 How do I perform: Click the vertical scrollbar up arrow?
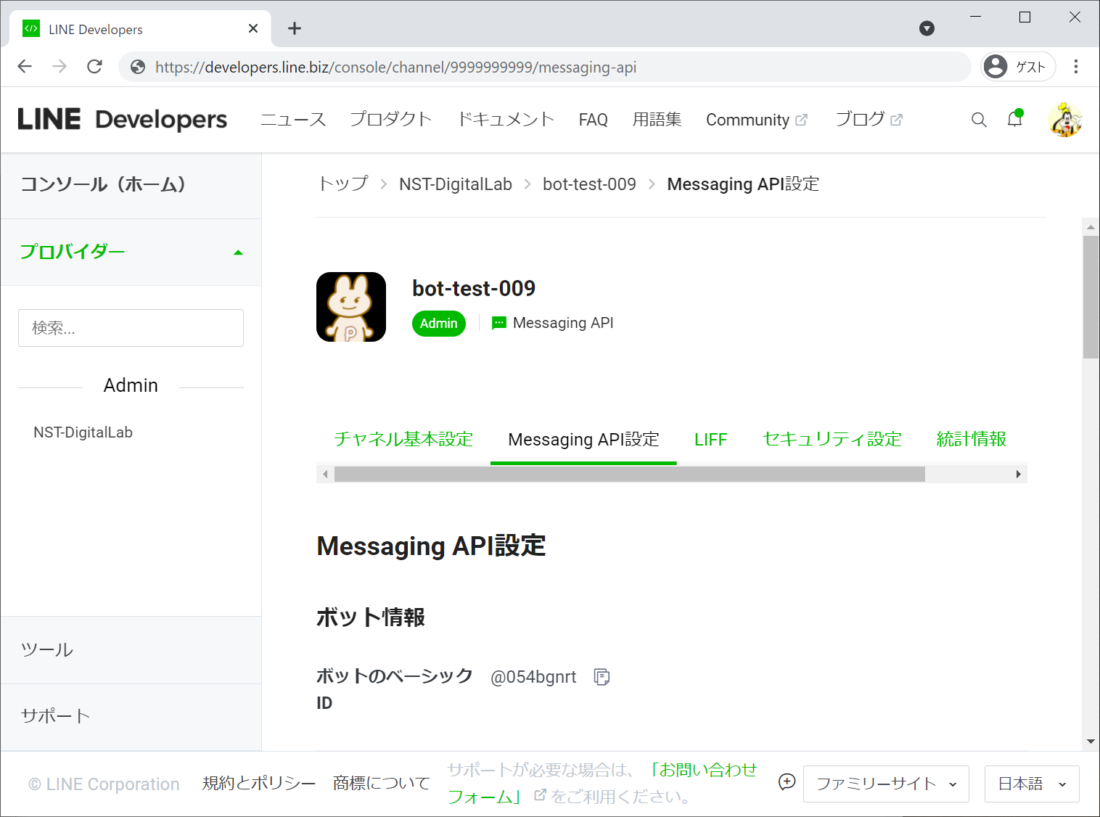click(1091, 227)
